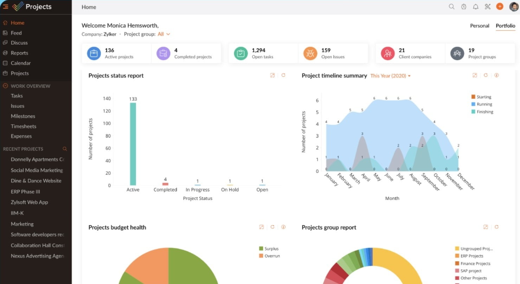The image size is (520, 284).
Task: Expand the Project timeline summary chart
Action: 475,75
